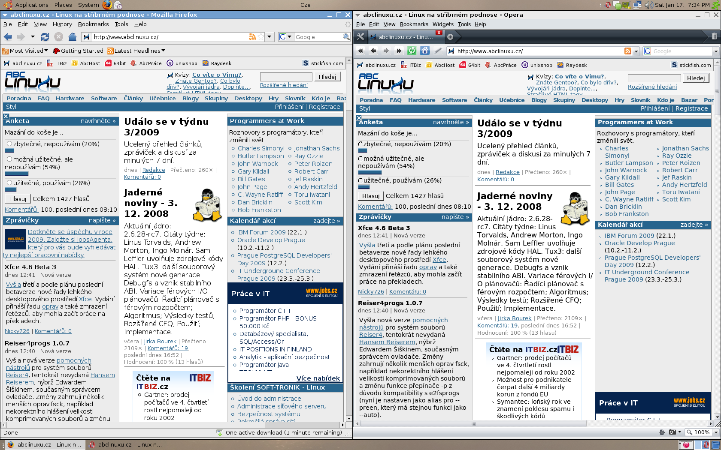This screenshot has width=721, height=450.
Task: Select 'možná užitečné' radio in Firefox poll
Action: pos(9,159)
